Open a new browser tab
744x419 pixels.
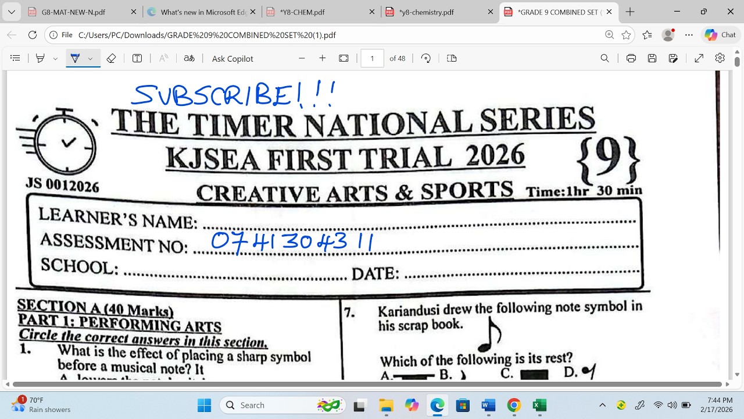tap(630, 12)
